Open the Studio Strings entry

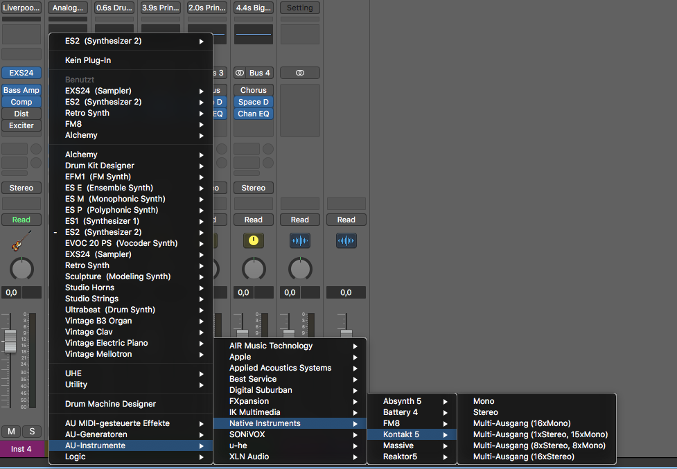click(x=131, y=299)
